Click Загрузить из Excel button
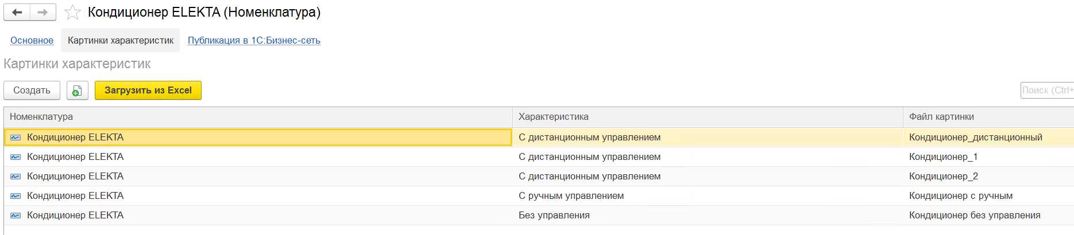Viewport: 1074px width, 235px height. tap(148, 91)
